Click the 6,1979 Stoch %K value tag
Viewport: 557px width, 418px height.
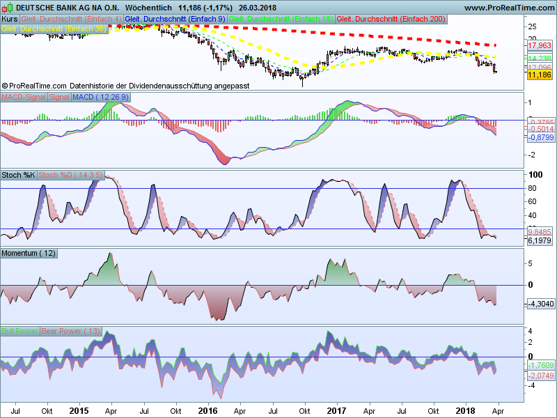click(x=539, y=240)
